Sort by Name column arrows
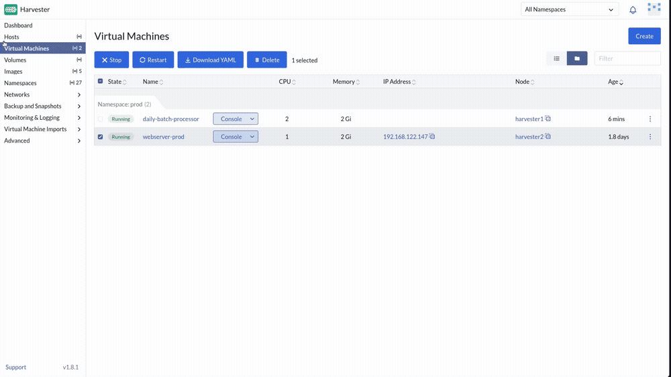Viewport: 671px width, 377px height. (x=161, y=82)
